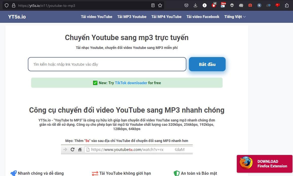Open the Firefox downloads panel
293x176 pixels.
(x=195, y=5)
